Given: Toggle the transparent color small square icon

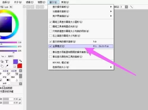Looking at the screenshot, I should [x=15, y=67].
